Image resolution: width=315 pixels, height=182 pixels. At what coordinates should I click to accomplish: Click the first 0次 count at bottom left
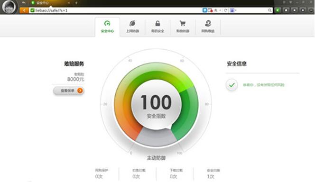[x=99, y=177]
